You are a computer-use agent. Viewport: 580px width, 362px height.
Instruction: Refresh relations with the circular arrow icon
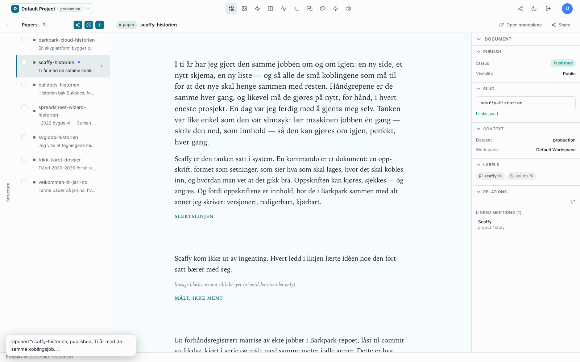pyautogui.click(x=573, y=202)
